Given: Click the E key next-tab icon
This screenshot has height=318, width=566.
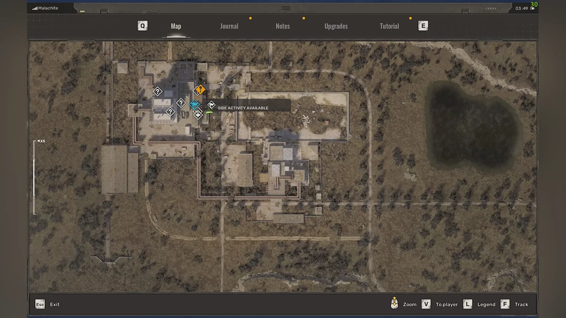Looking at the screenshot, I should point(423,26).
